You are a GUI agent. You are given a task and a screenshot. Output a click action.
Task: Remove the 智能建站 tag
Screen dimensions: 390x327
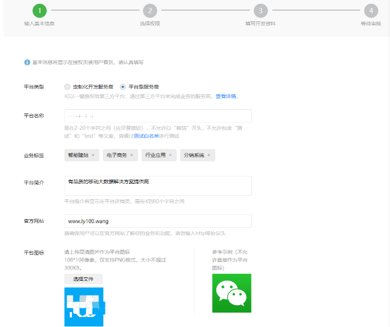93,156
